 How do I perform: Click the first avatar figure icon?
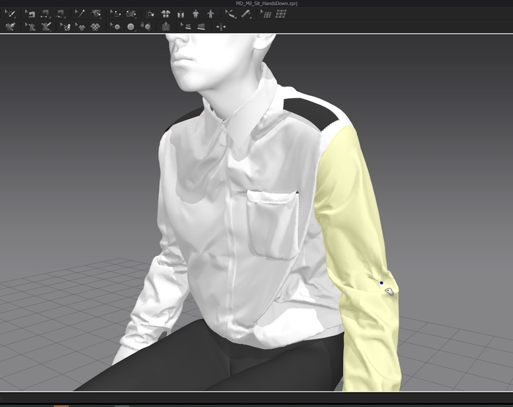point(196,13)
